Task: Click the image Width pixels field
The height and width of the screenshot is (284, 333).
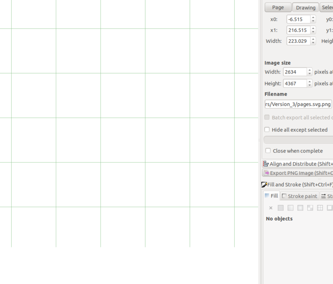Action: click(x=294, y=72)
